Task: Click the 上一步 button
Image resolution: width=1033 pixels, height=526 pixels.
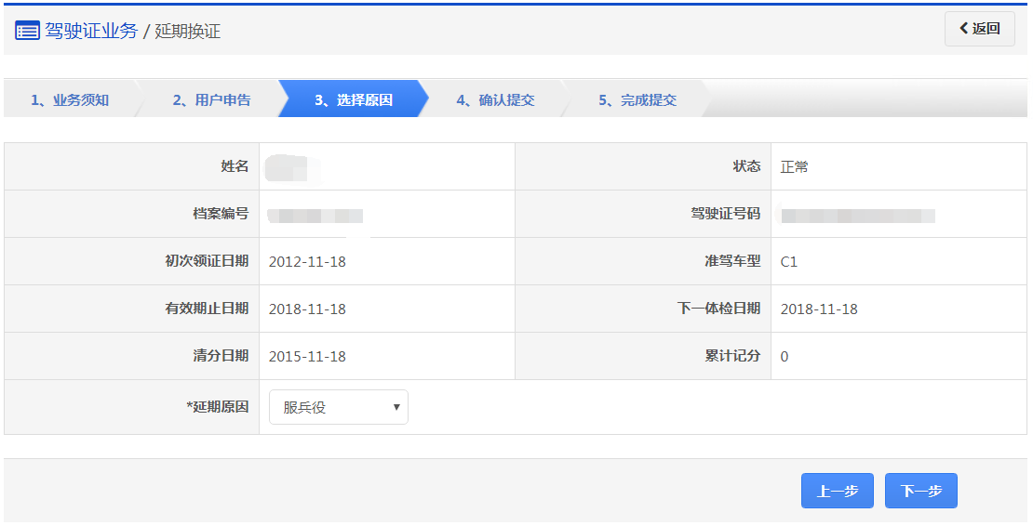Action: click(x=837, y=491)
